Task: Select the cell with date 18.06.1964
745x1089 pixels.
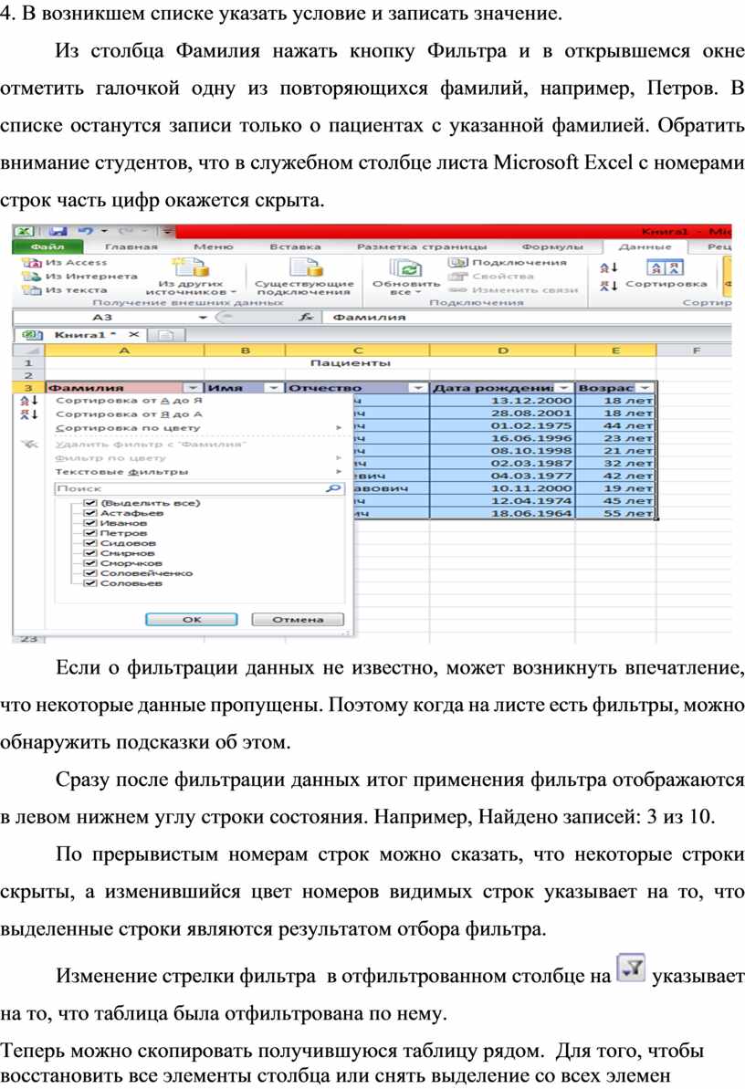Action: pos(502,513)
